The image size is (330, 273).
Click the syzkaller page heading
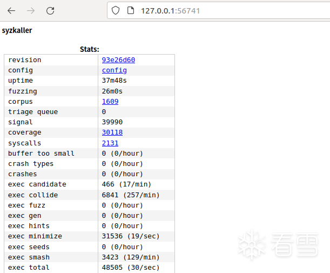[17, 31]
